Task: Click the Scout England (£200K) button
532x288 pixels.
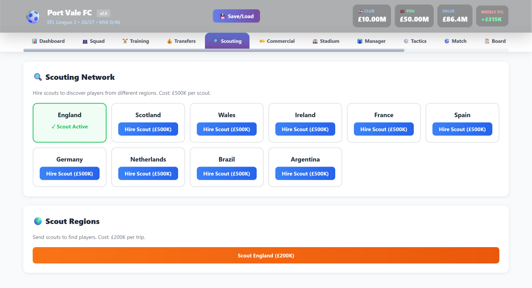Action: click(266, 255)
